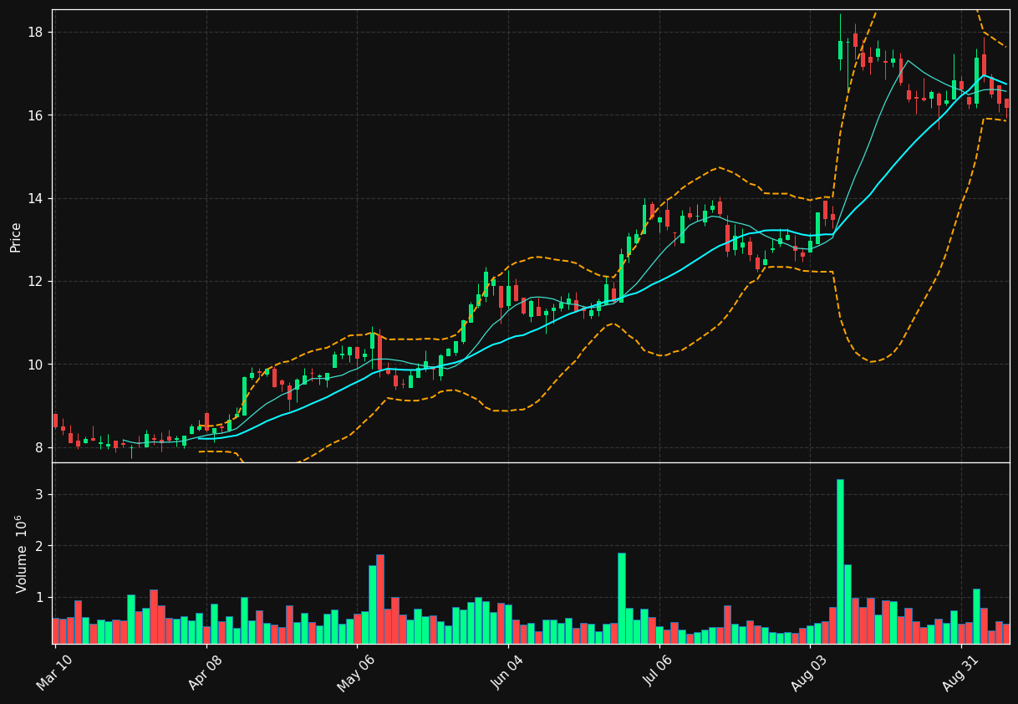Click the price axis value 12

point(36,281)
